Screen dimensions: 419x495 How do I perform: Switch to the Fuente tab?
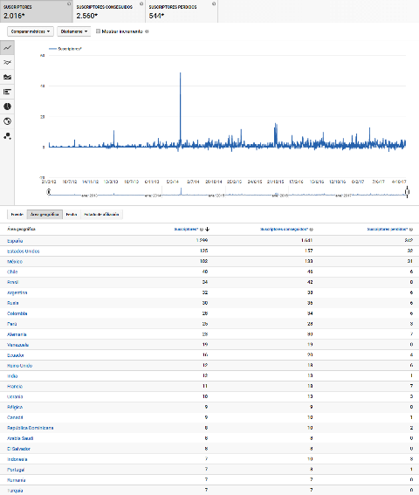tap(17, 215)
